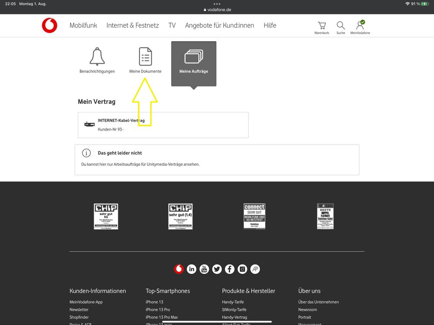434x325 pixels.
Task: Open the red Vodafone footer social icon
Action: pos(179,269)
